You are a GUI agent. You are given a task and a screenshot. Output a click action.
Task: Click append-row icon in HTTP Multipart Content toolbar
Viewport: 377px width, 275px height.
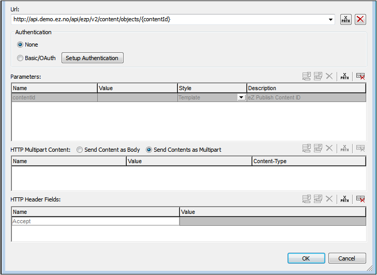click(307, 148)
